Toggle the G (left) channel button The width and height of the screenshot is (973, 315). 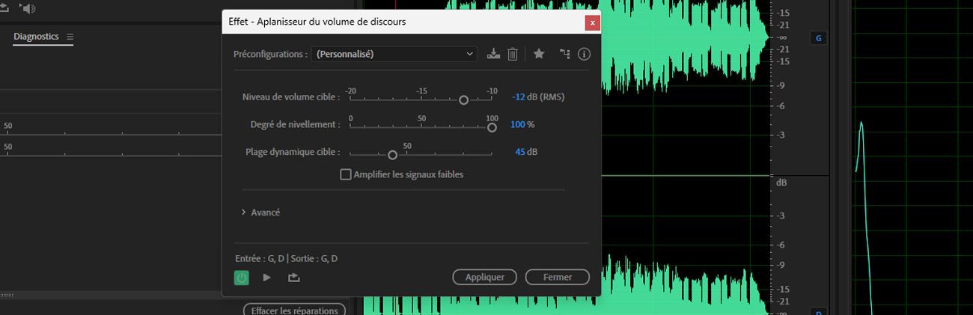(x=819, y=38)
